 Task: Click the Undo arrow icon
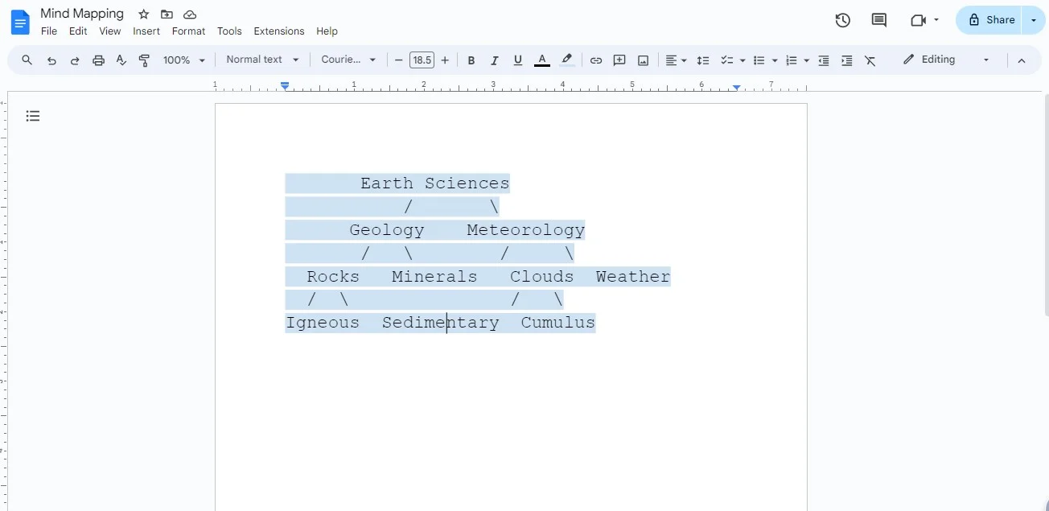(x=51, y=60)
